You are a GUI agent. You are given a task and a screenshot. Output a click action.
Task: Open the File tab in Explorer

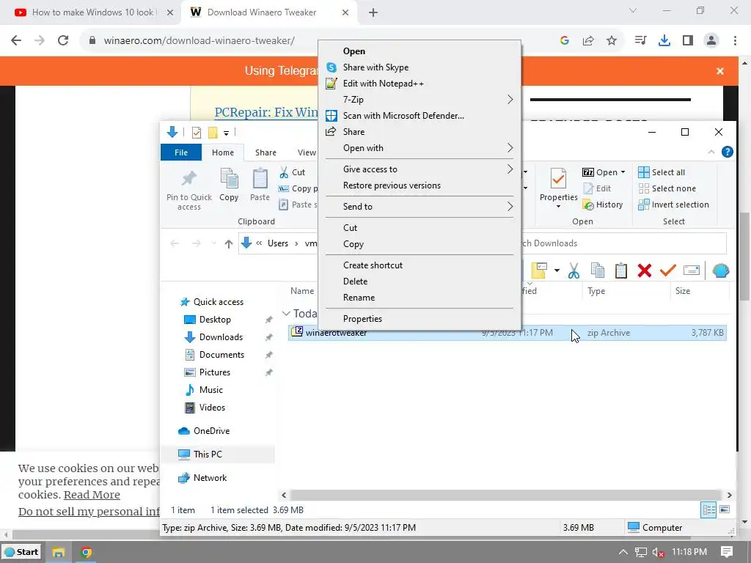181,152
